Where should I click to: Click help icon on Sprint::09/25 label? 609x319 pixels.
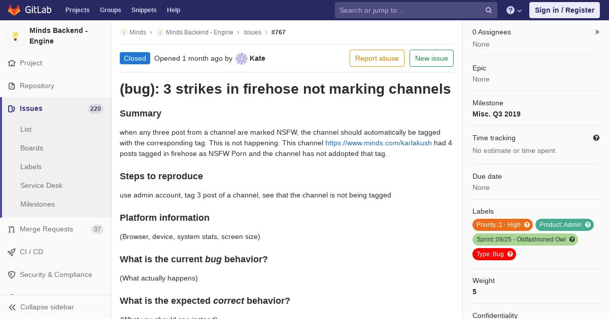coord(572,240)
